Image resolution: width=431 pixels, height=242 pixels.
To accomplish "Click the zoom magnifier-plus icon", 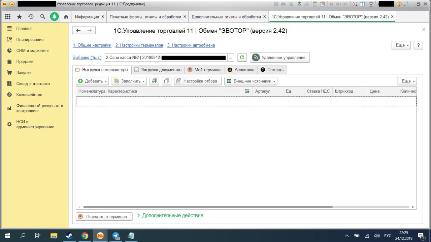I will click(355, 4).
